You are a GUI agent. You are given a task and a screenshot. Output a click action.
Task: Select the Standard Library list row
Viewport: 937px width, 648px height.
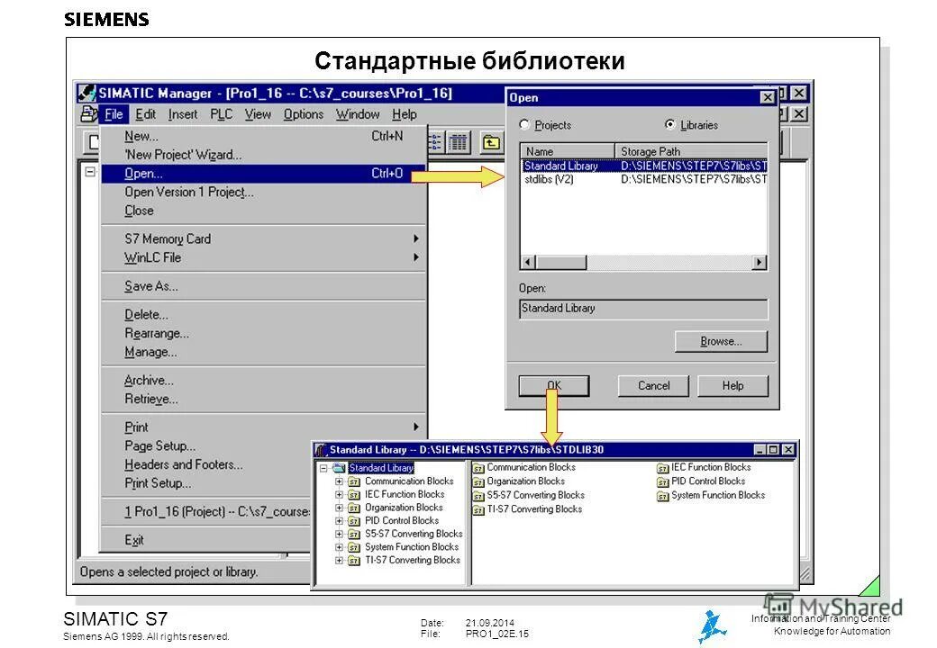[x=644, y=166]
